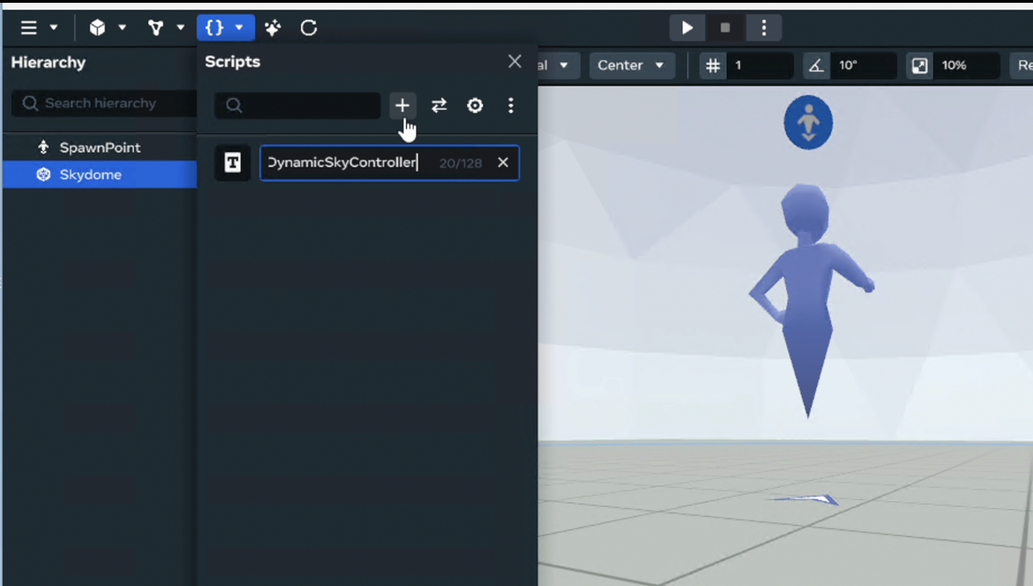The width and height of the screenshot is (1033, 586).
Task: Open Scripts settings gear icon
Action: click(x=475, y=106)
